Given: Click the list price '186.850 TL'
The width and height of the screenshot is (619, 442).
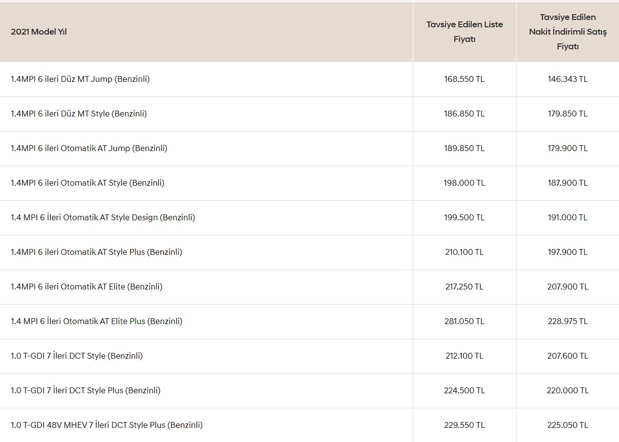Looking at the screenshot, I should (x=464, y=114).
